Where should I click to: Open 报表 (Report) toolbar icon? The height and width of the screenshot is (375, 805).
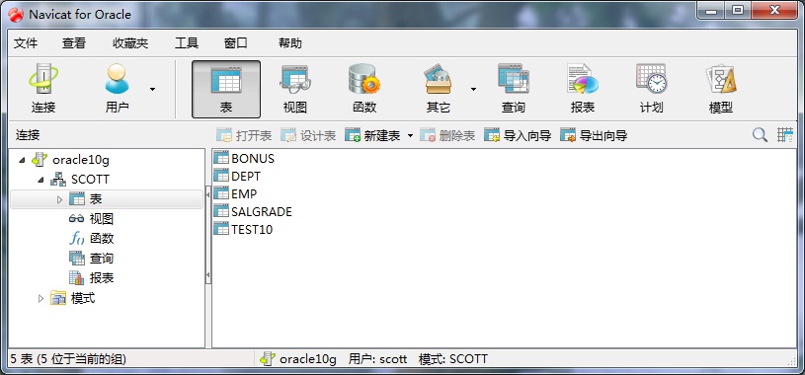point(583,89)
